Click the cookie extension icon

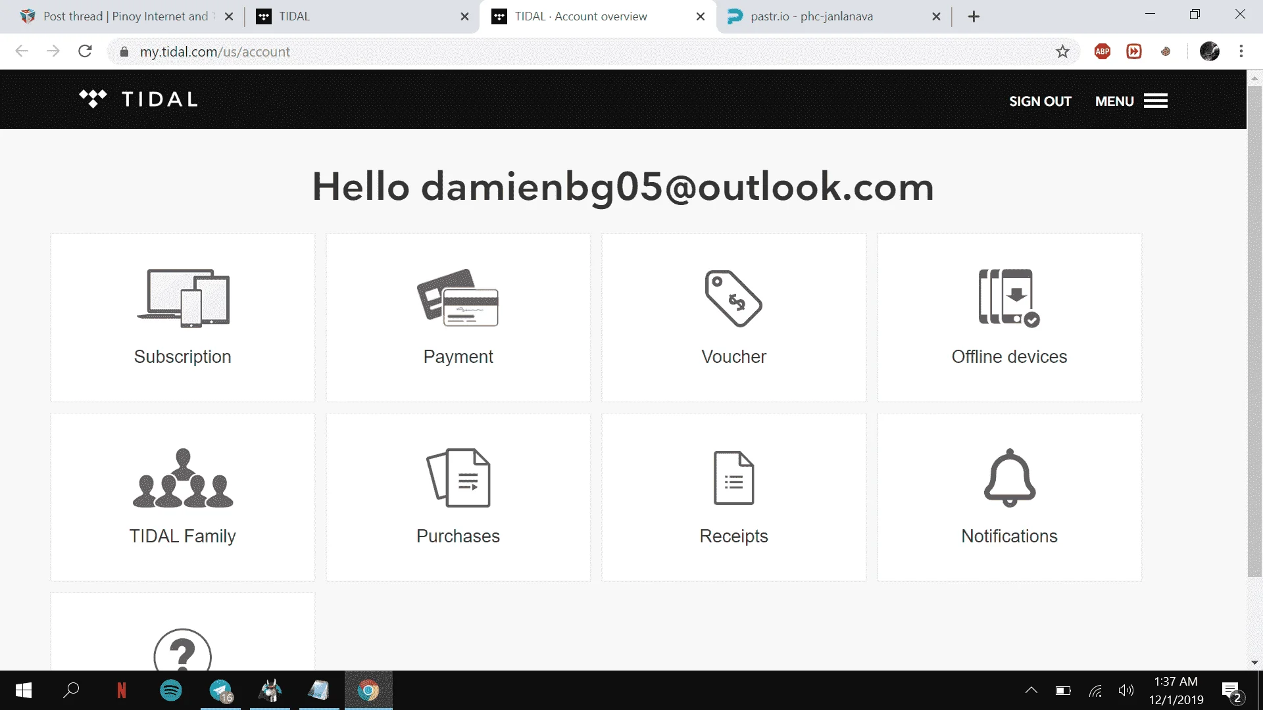point(1166,51)
